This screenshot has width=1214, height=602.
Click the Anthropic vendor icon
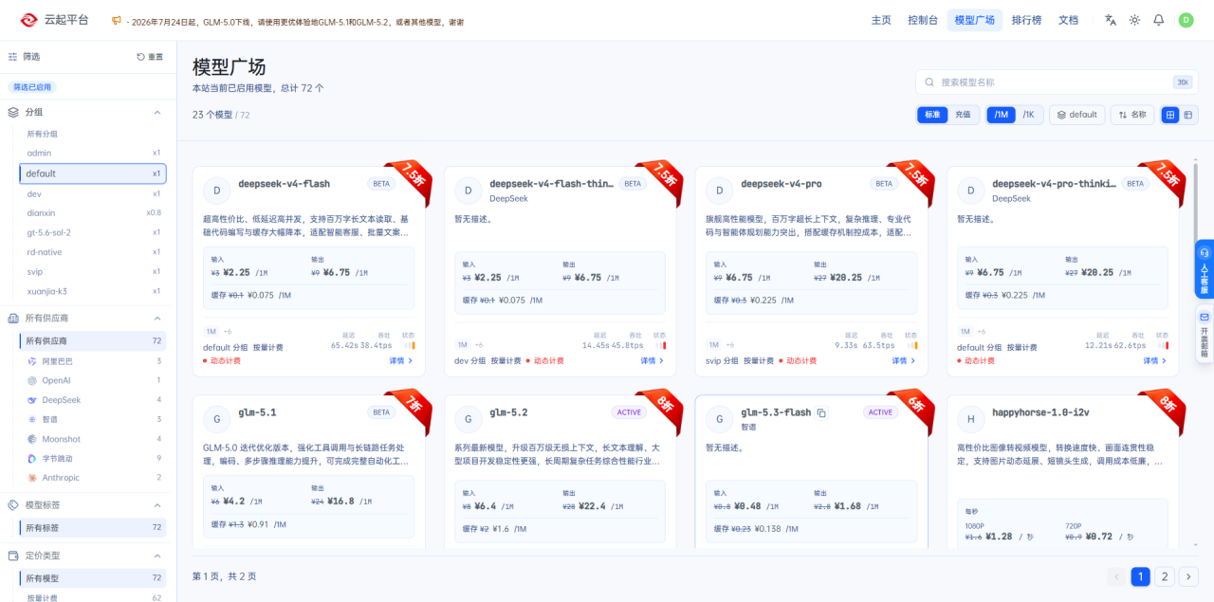point(32,478)
